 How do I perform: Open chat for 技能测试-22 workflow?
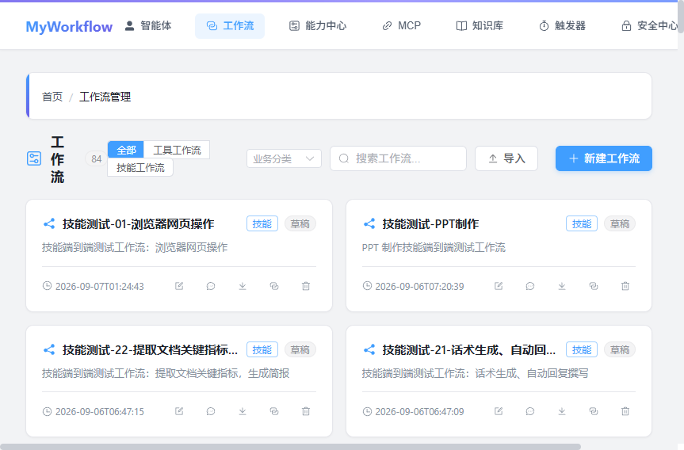pyautogui.click(x=211, y=411)
